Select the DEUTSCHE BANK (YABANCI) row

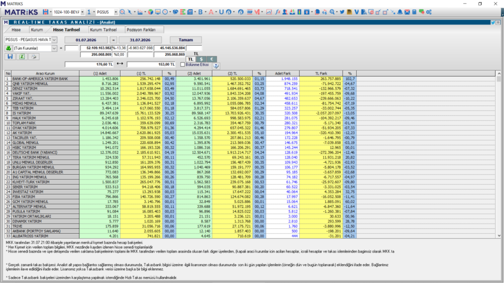click(181, 152)
